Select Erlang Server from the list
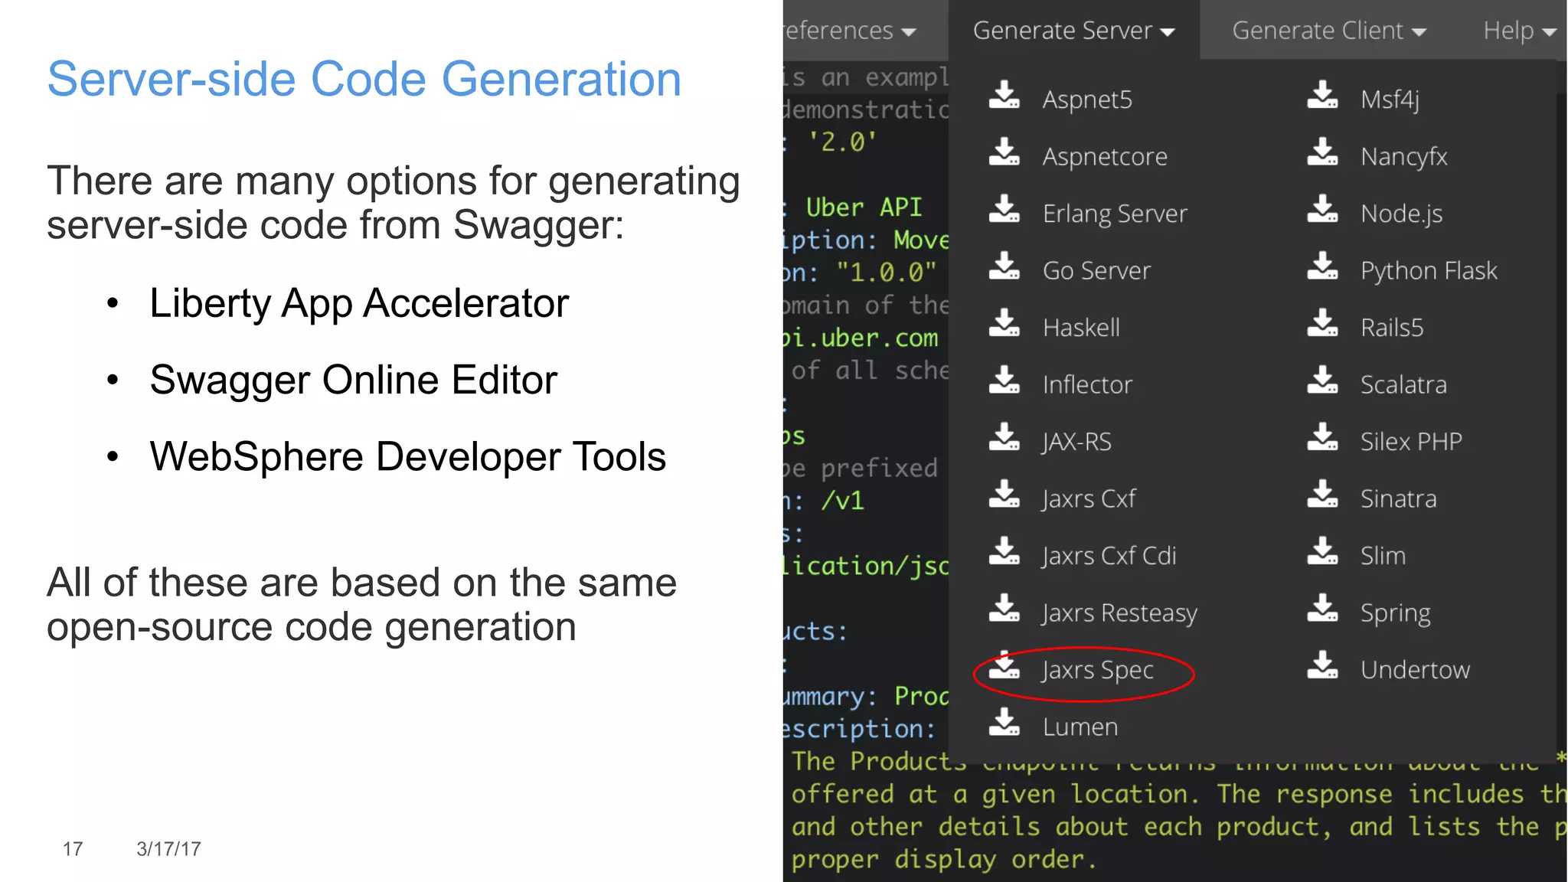This screenshot has height=882, width=1568. (x=1115, y=214)
